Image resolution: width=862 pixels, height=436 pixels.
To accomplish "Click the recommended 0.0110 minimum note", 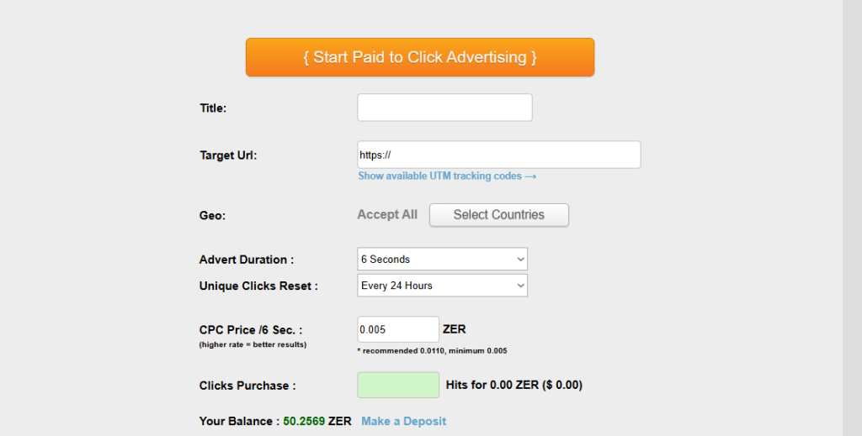I will [x=432, y=350].
